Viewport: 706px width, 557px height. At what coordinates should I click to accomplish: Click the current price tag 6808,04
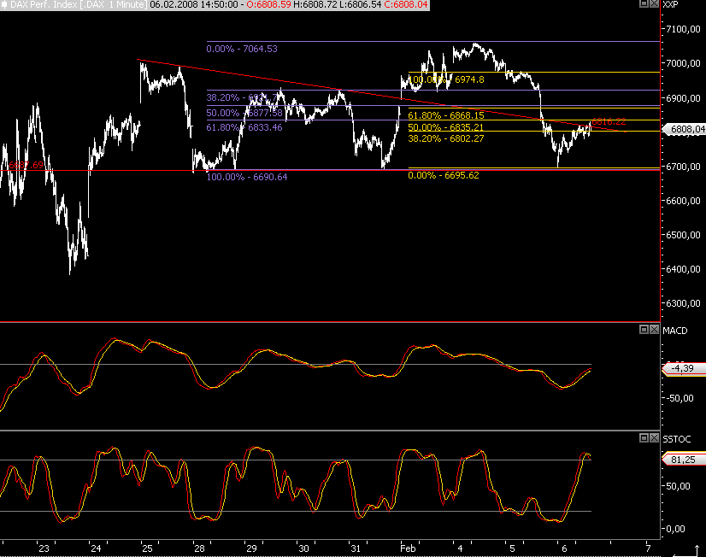coord(685,130)
